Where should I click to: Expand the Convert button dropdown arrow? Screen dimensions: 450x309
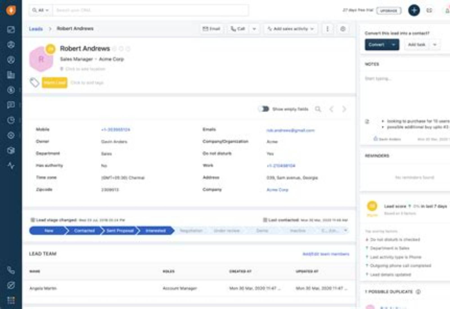(393, 44)
